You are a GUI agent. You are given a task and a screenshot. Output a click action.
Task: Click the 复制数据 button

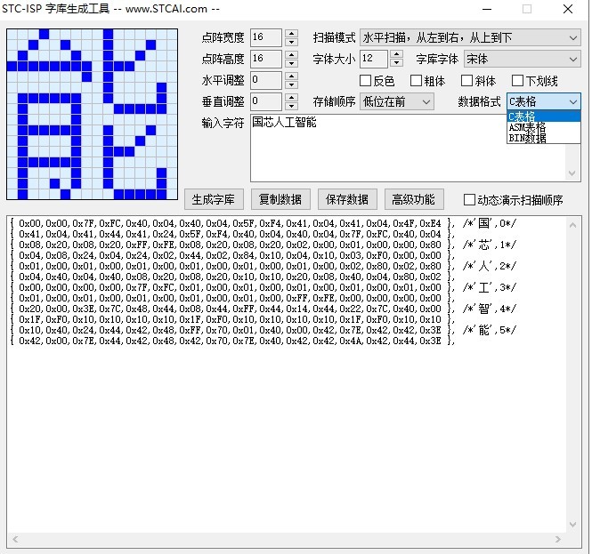[280, 199]
